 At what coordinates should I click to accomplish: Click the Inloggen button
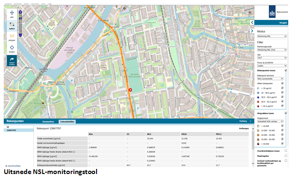tap(283, 23)
